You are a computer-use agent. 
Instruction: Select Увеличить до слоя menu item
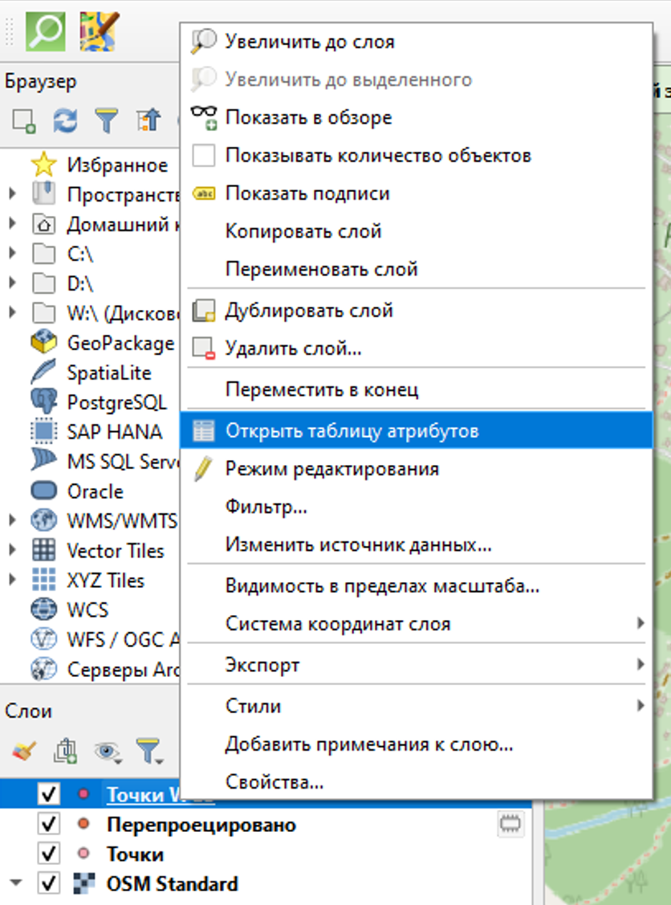point(310,41)
